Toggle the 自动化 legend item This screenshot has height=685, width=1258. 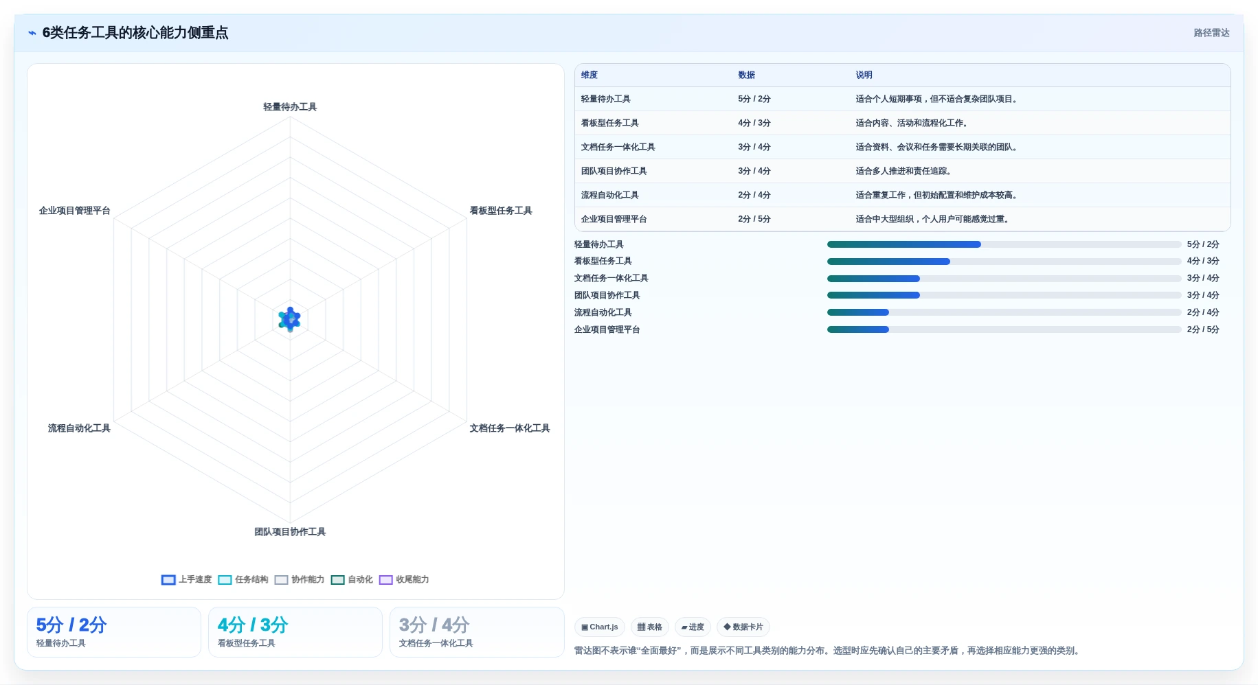(x=352, y=579)
